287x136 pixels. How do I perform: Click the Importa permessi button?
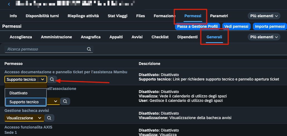click(270, 26)
